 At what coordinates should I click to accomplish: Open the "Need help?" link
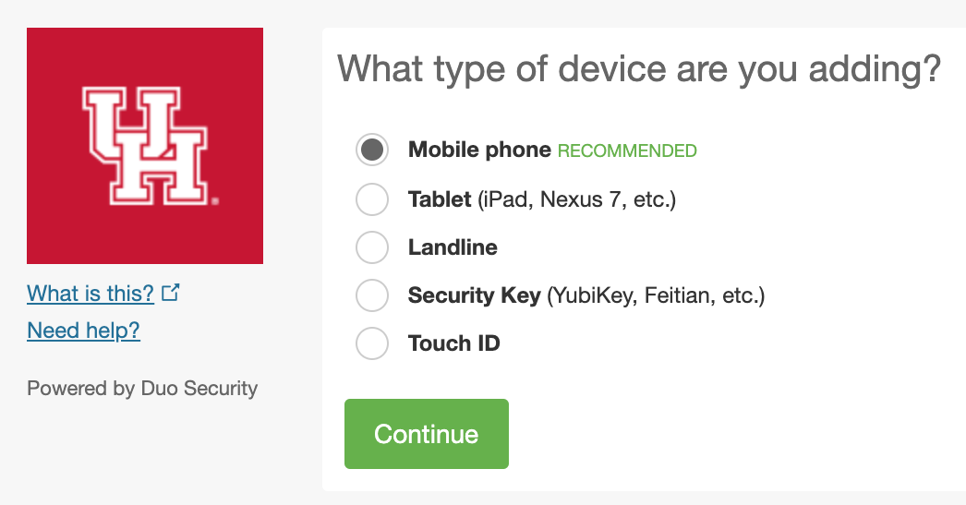(84, 331)
